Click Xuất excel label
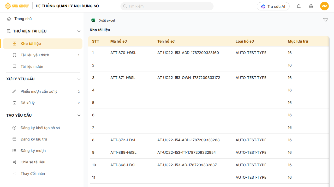Viewport: 334px width, 187px height. point(107,21)
